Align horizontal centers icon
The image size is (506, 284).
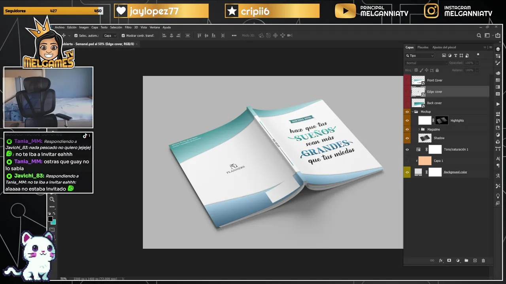pos(171,35)
